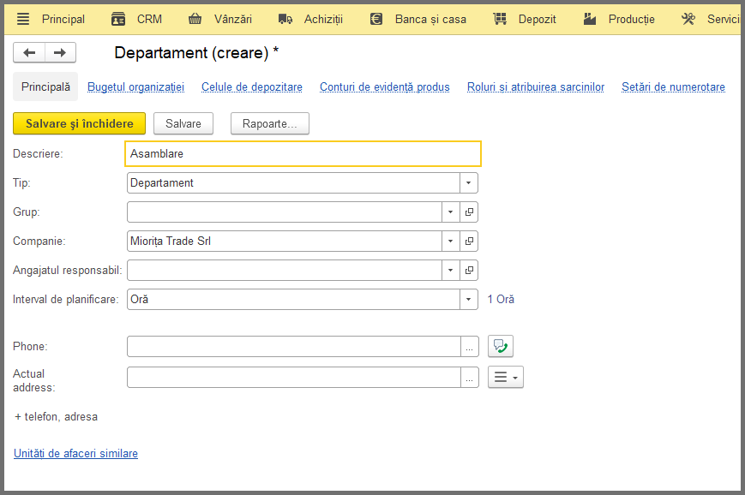Switch to Celule de depozitare tab

coord(252,86)
